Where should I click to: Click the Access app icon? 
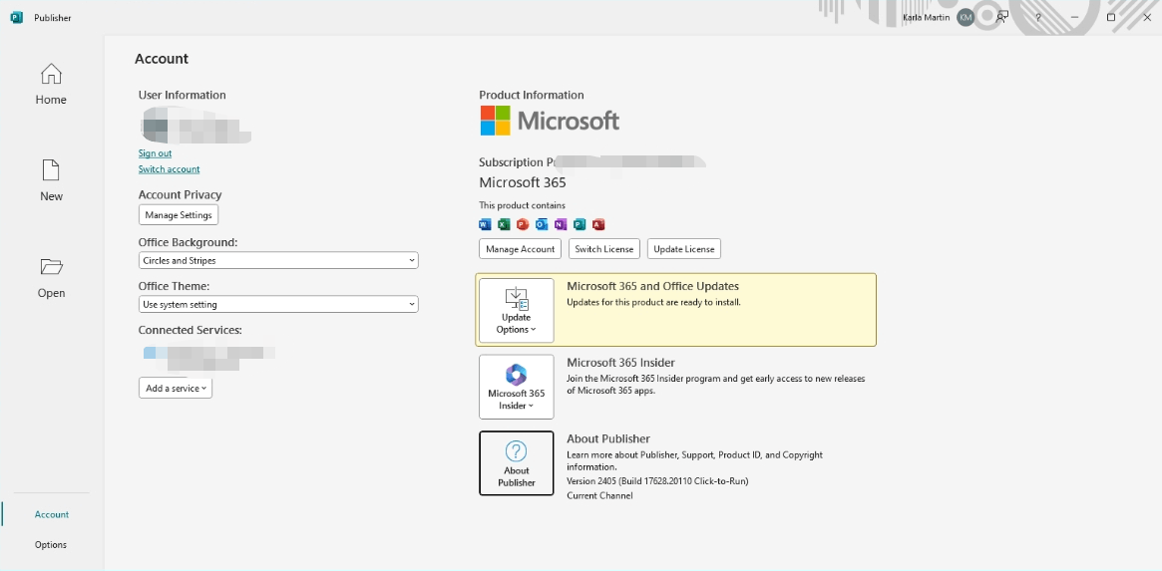pyautogui.click(x=598, y=224)
